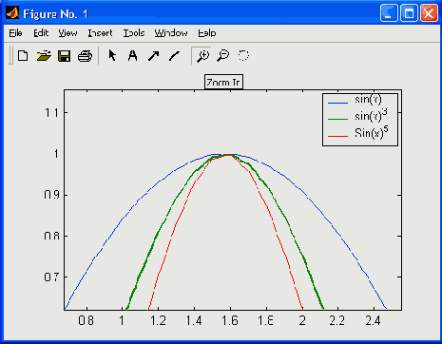Click the red line sample in legend
This screenshot has height=344, width=442.
click(x=337, y=136)
